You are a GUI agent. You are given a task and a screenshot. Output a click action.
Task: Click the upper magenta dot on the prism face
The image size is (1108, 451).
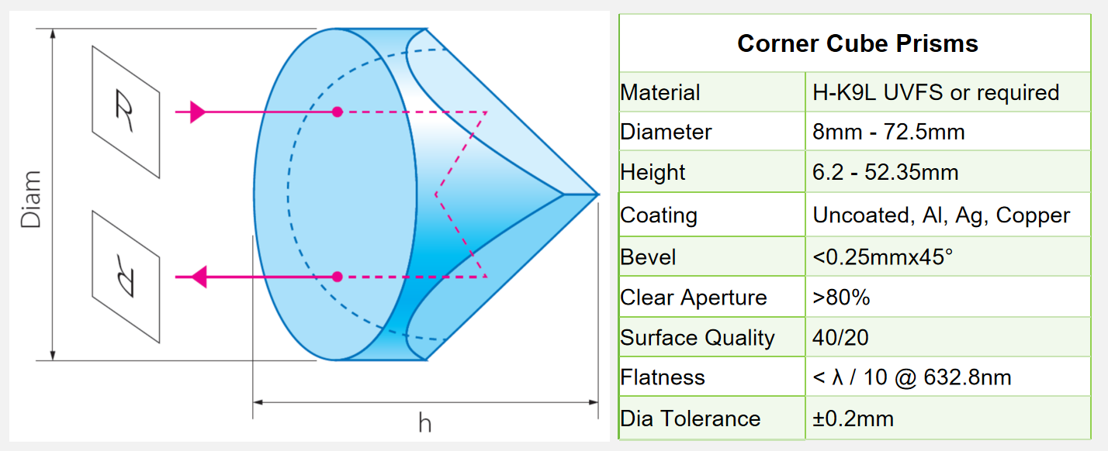tap(337, 112)
